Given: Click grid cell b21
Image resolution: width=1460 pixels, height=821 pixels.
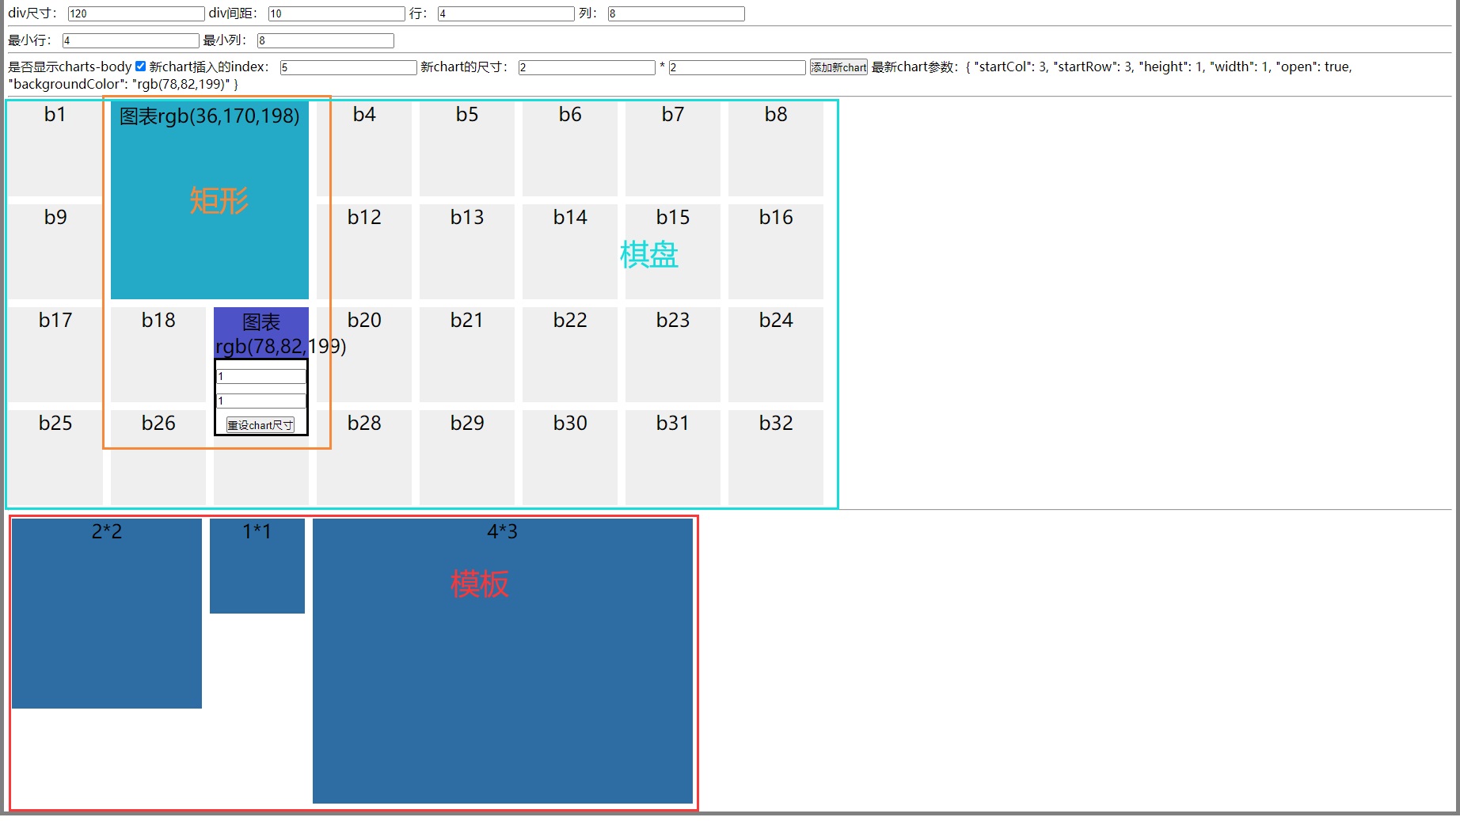Looking at the screenshot, I should point(467,355).
